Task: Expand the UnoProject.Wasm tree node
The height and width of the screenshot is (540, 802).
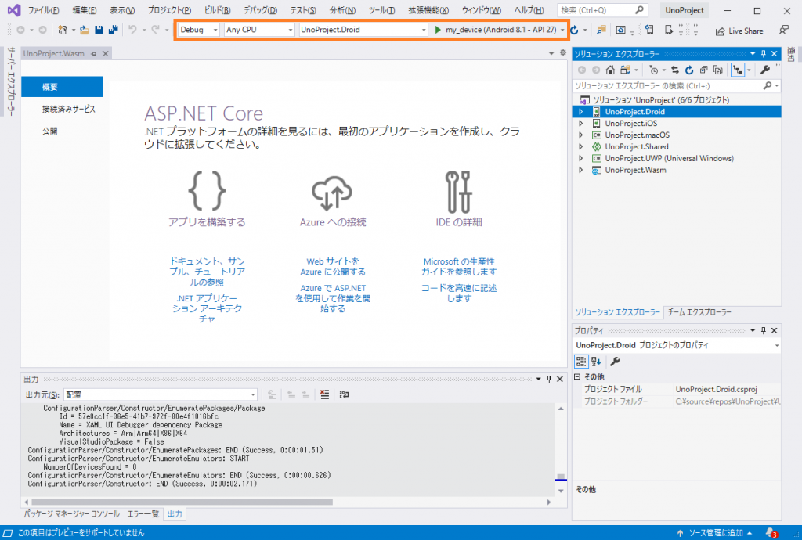Action: tap(580, 170)
